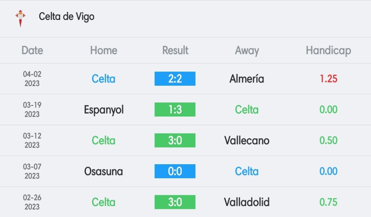Click the Almería away team name
The width and height of the screenshot is (371, 217).
tap(247, 78)
